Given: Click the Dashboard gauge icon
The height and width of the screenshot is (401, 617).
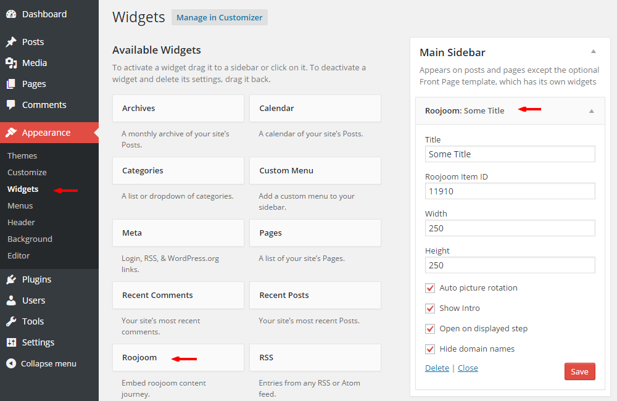Looking at the screenshot, I should coord(11,14).
